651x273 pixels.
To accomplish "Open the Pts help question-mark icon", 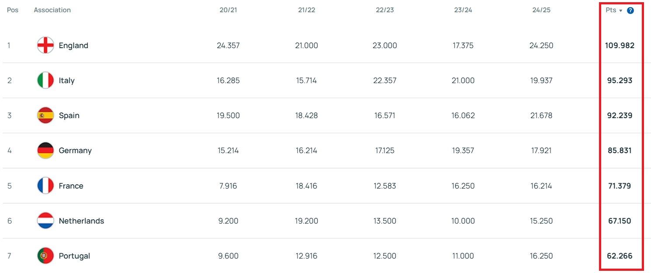I will pyautogui.click(x=630, y=10).
